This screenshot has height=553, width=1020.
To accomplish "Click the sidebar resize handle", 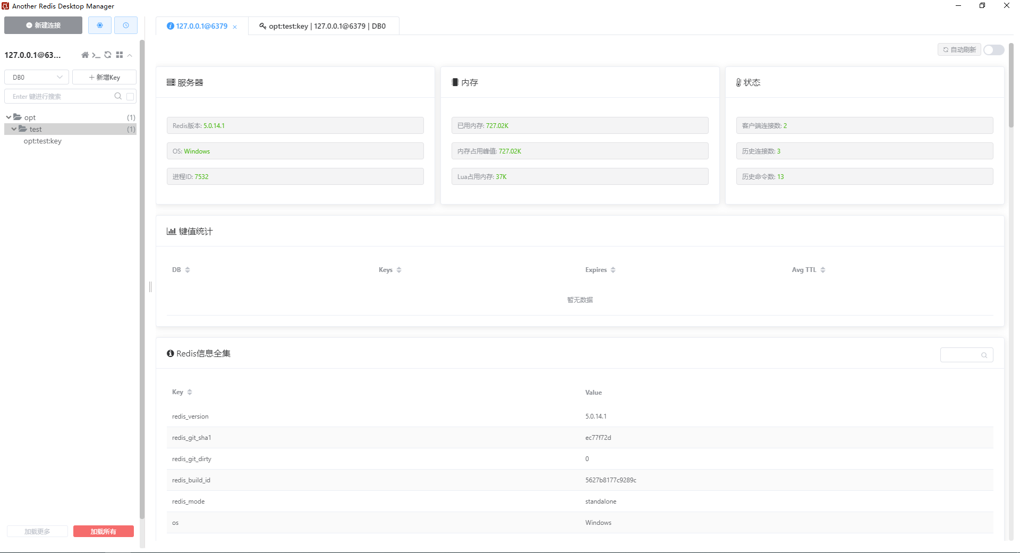I will click(x=150, y=287).
